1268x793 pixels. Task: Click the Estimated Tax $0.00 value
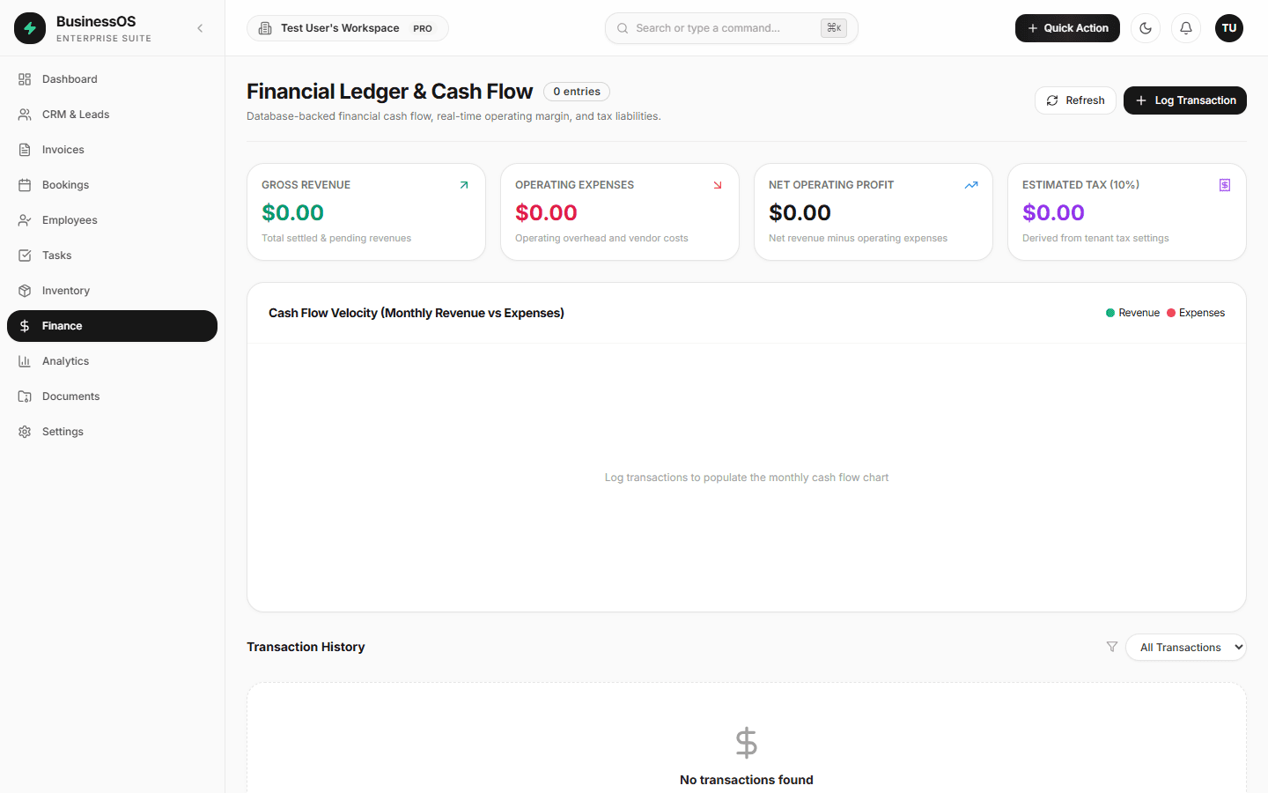(x=1054, y=212)
